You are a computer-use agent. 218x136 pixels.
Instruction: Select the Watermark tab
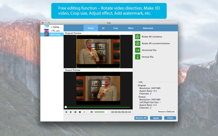(x=148, y=28)
